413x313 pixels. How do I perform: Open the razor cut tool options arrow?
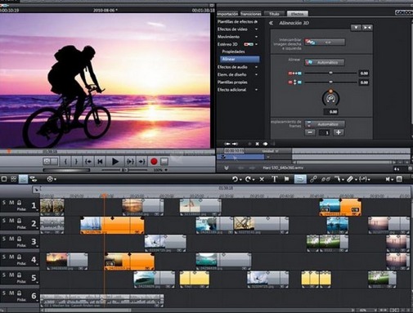[x=356, y=180]
